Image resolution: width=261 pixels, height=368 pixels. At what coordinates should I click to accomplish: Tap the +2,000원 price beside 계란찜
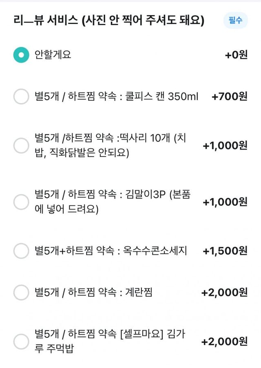pos(224,292)
